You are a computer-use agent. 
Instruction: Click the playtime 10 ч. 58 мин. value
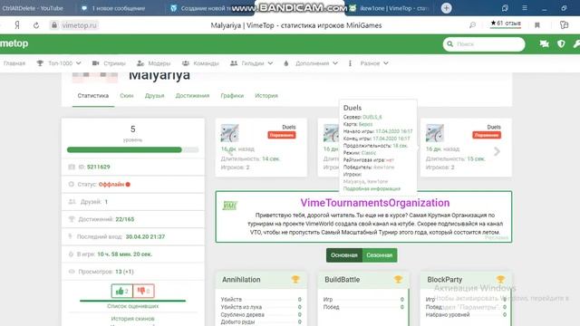pos(125,254)
